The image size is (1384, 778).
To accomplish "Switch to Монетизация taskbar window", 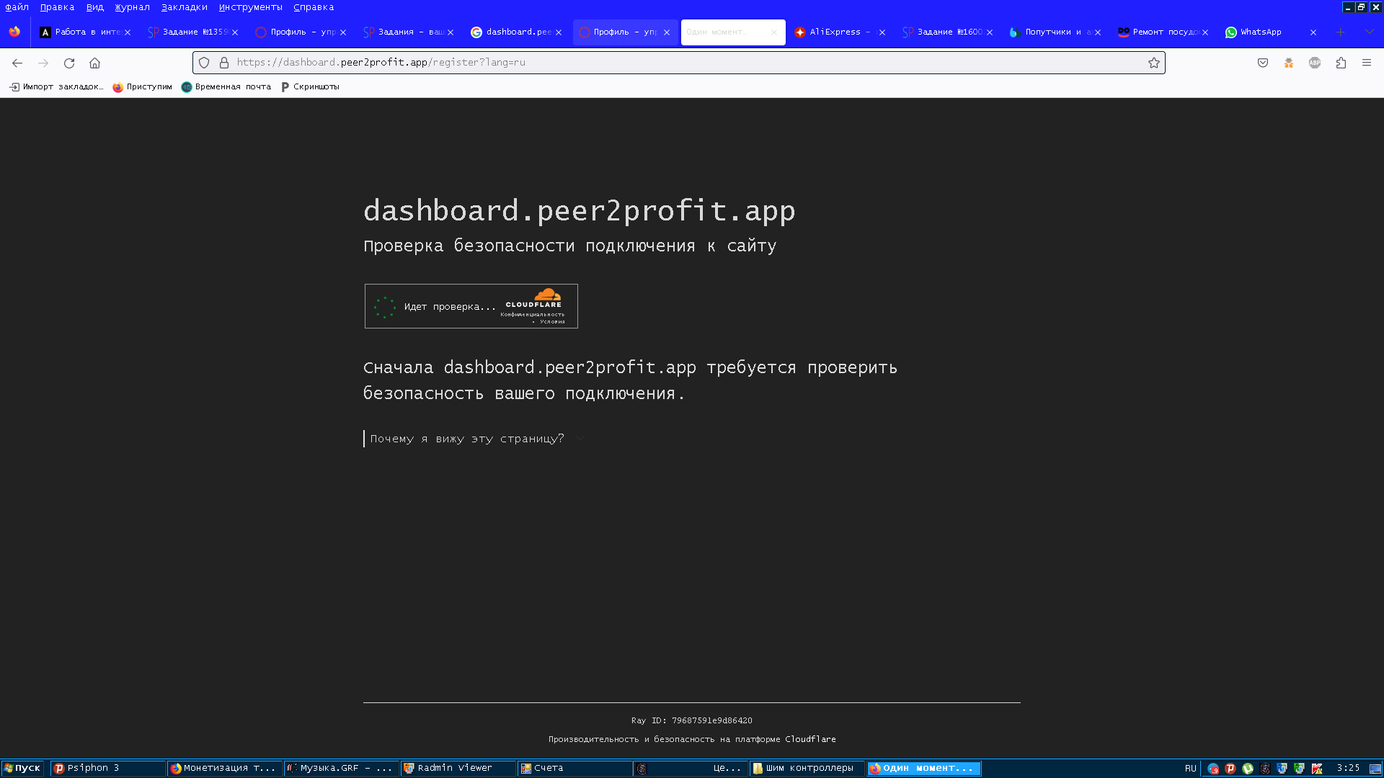I will click(x=225, y=768).
